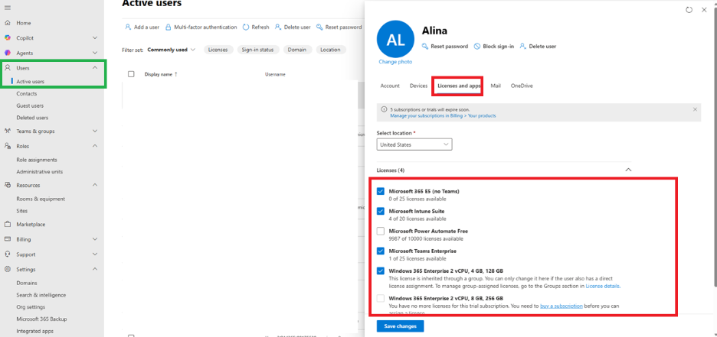Open Manage your subscriptions in Billing link
Screen dimensions: 717x337
443,116
